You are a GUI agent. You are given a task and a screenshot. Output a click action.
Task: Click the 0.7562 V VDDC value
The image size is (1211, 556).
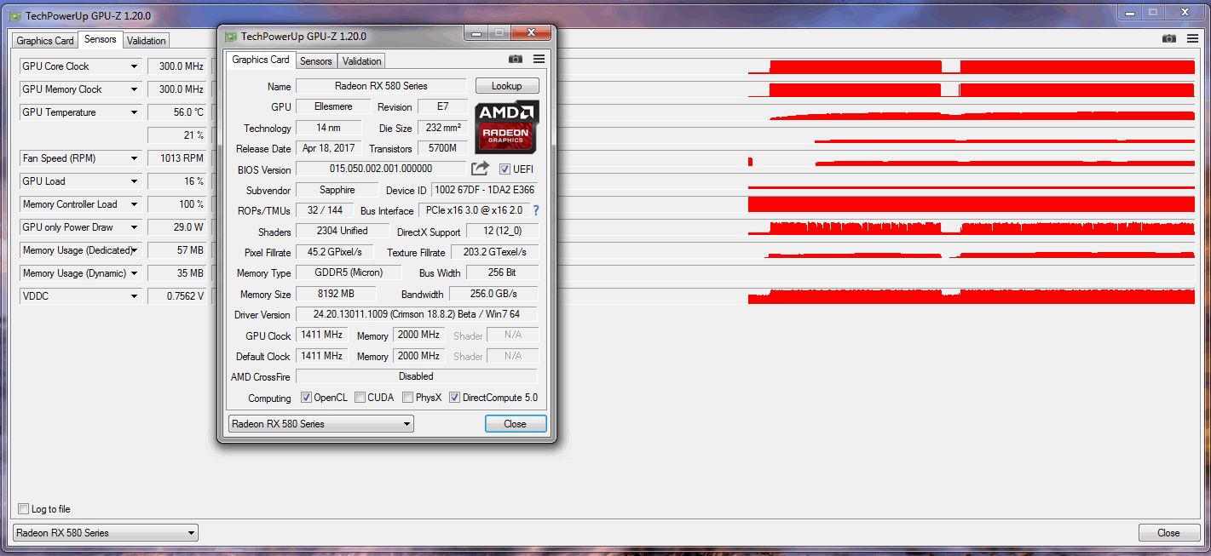pos(178,296)
